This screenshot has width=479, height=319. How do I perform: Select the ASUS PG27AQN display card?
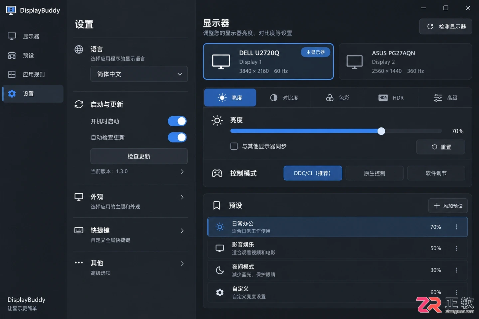point(405,61)
